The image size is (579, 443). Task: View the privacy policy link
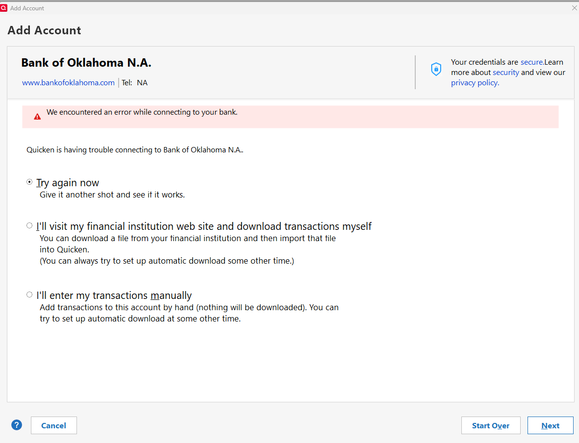[475, 83]
